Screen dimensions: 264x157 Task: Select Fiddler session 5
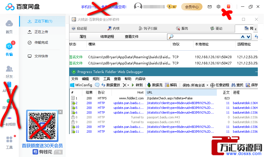click(x=163, y=108)
